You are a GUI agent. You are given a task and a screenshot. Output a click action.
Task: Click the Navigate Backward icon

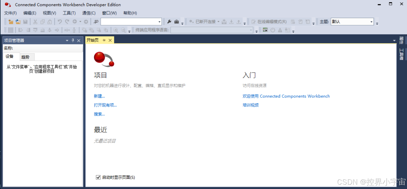pos(75,22)
